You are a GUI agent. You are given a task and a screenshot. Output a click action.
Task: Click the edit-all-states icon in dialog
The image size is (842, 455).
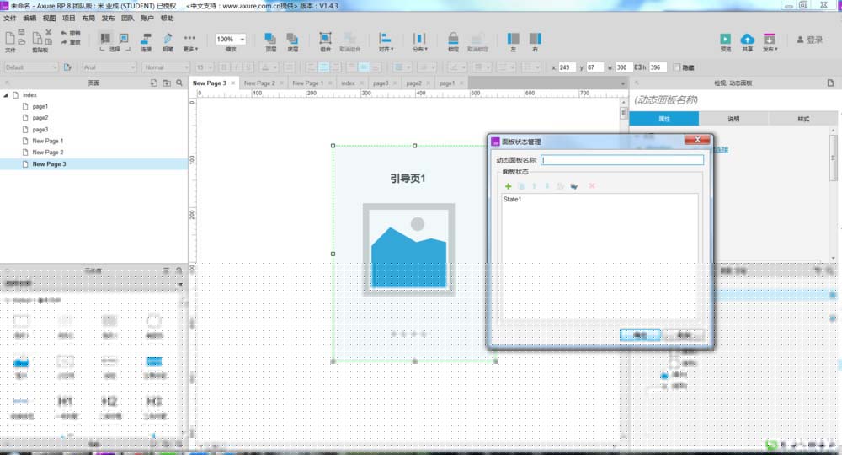click(574, 186)
